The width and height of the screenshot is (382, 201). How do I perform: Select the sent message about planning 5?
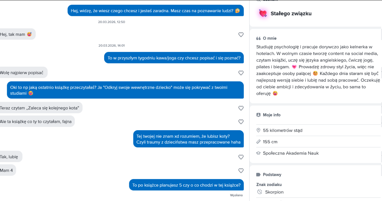pos(186,185)
